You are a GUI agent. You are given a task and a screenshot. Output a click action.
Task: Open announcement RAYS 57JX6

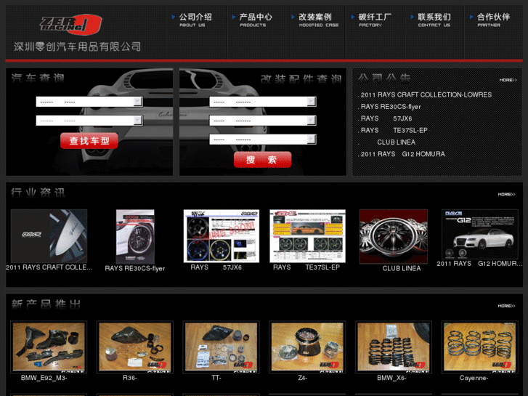tap(386, 118)
